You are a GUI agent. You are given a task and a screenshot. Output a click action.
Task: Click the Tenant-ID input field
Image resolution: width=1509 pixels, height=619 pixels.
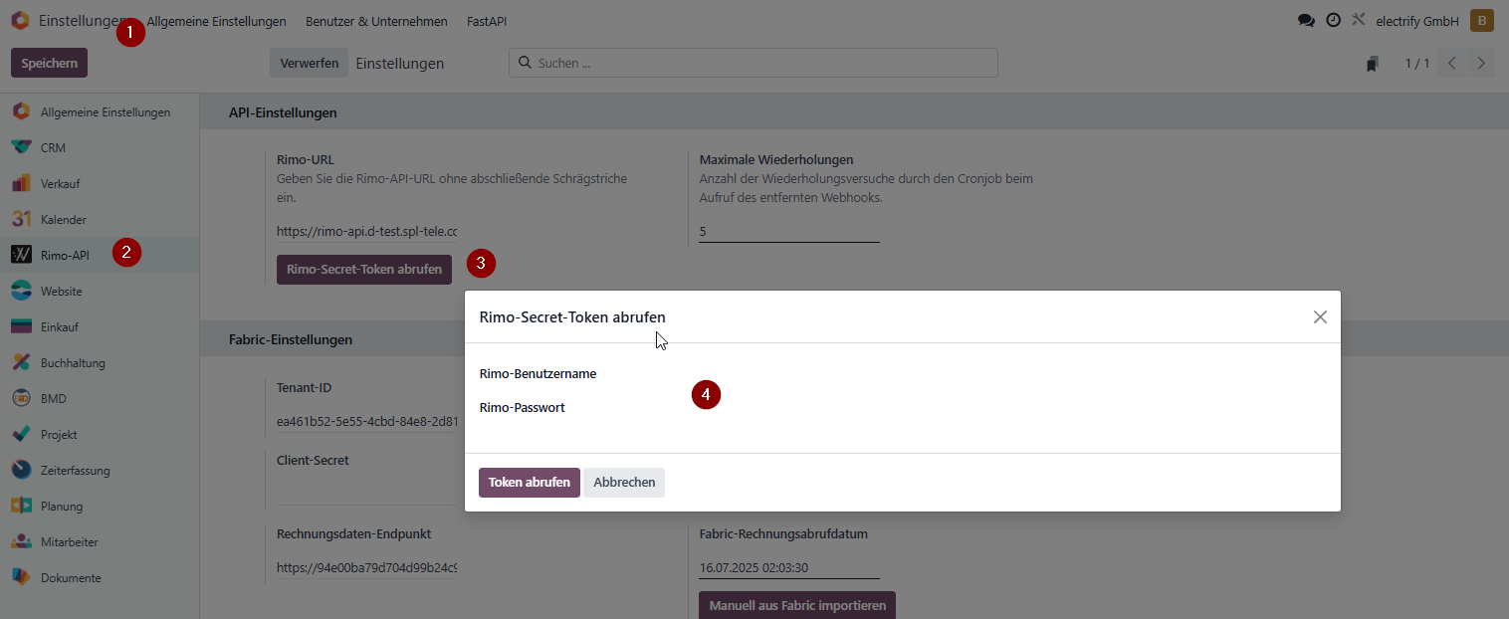[x=367, y=421]
